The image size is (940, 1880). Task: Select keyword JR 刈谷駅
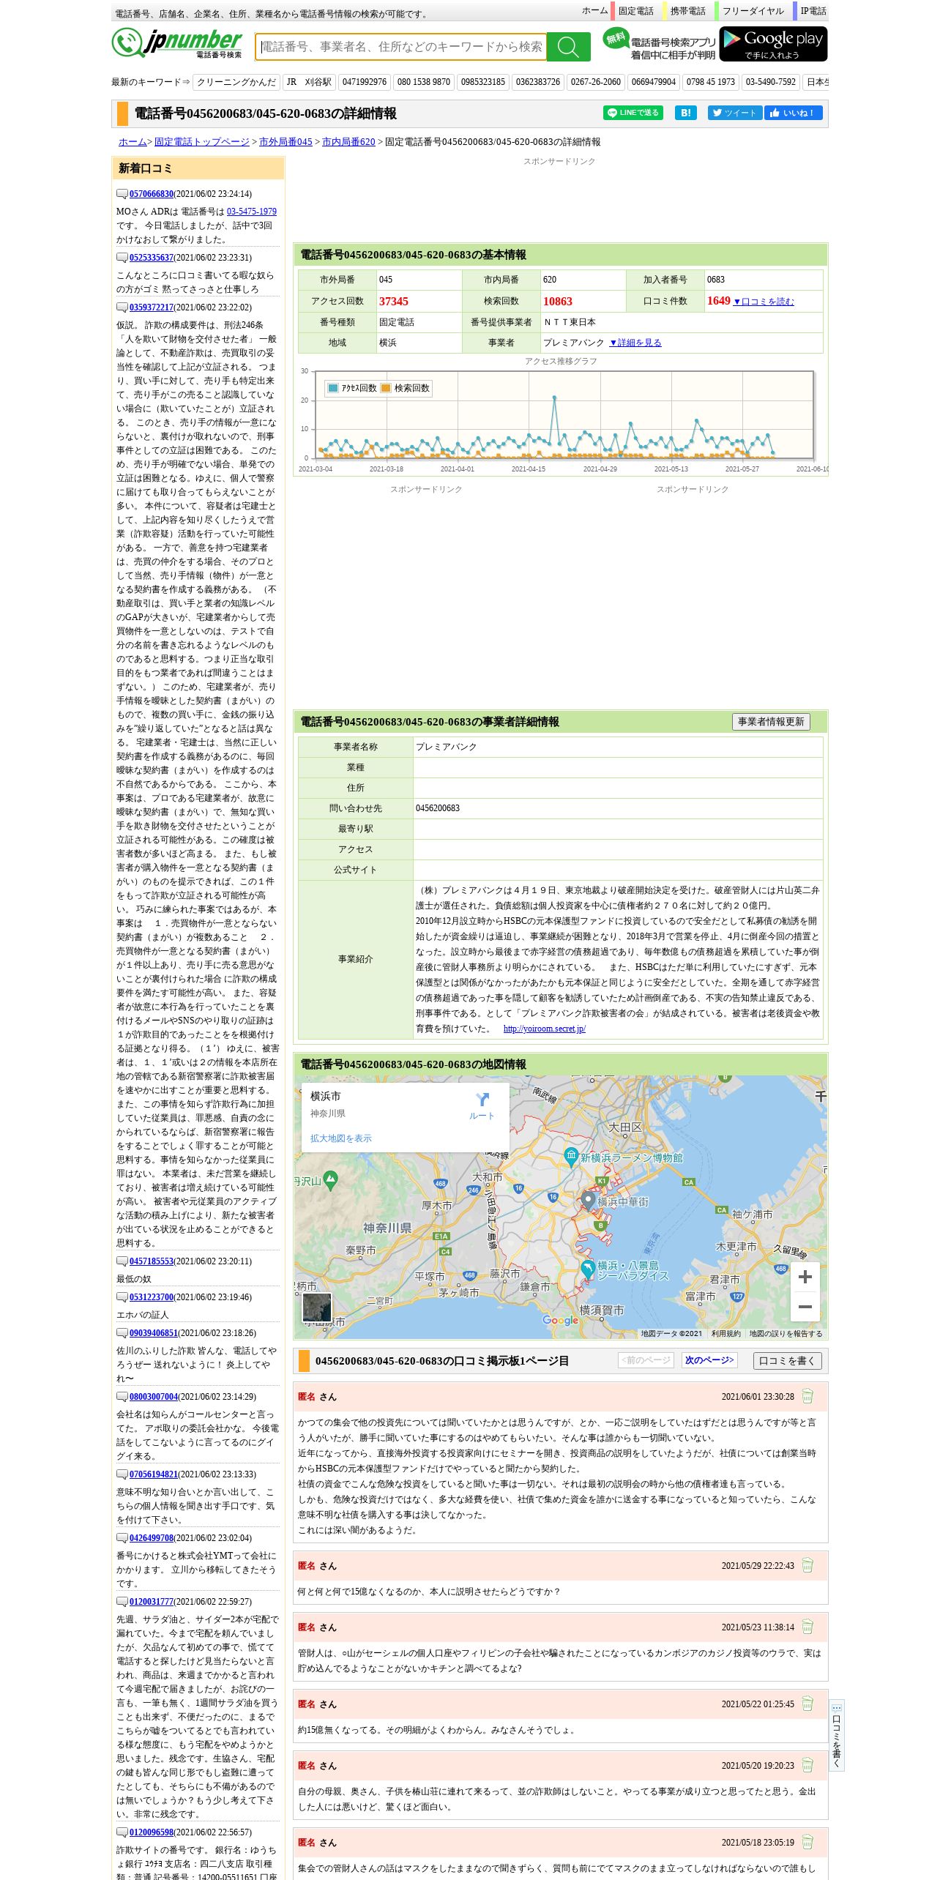click(309, 82)
